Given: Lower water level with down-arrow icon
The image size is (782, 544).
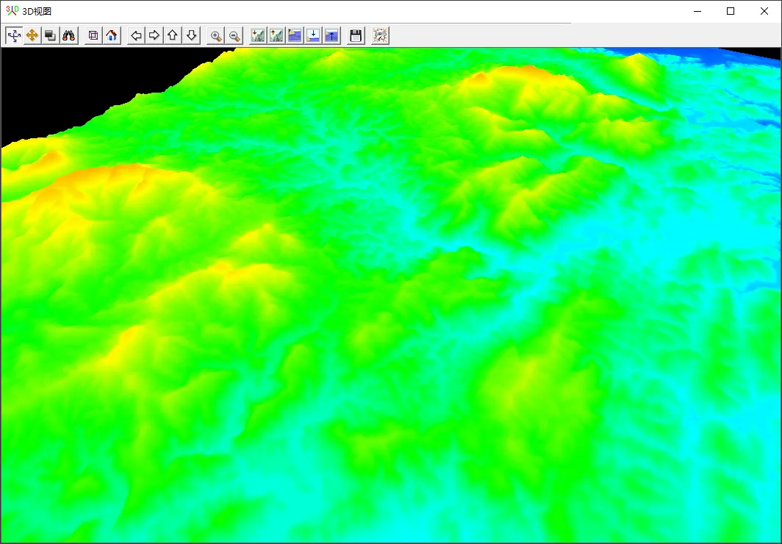Looking at the screenshot, I should pyautogui.click(x=313, y=35).
